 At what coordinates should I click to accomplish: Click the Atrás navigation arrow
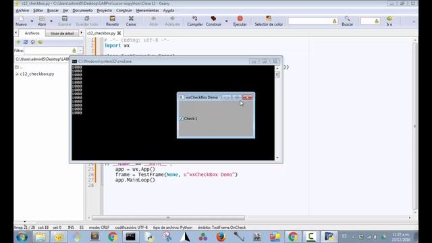coord(154,19)
